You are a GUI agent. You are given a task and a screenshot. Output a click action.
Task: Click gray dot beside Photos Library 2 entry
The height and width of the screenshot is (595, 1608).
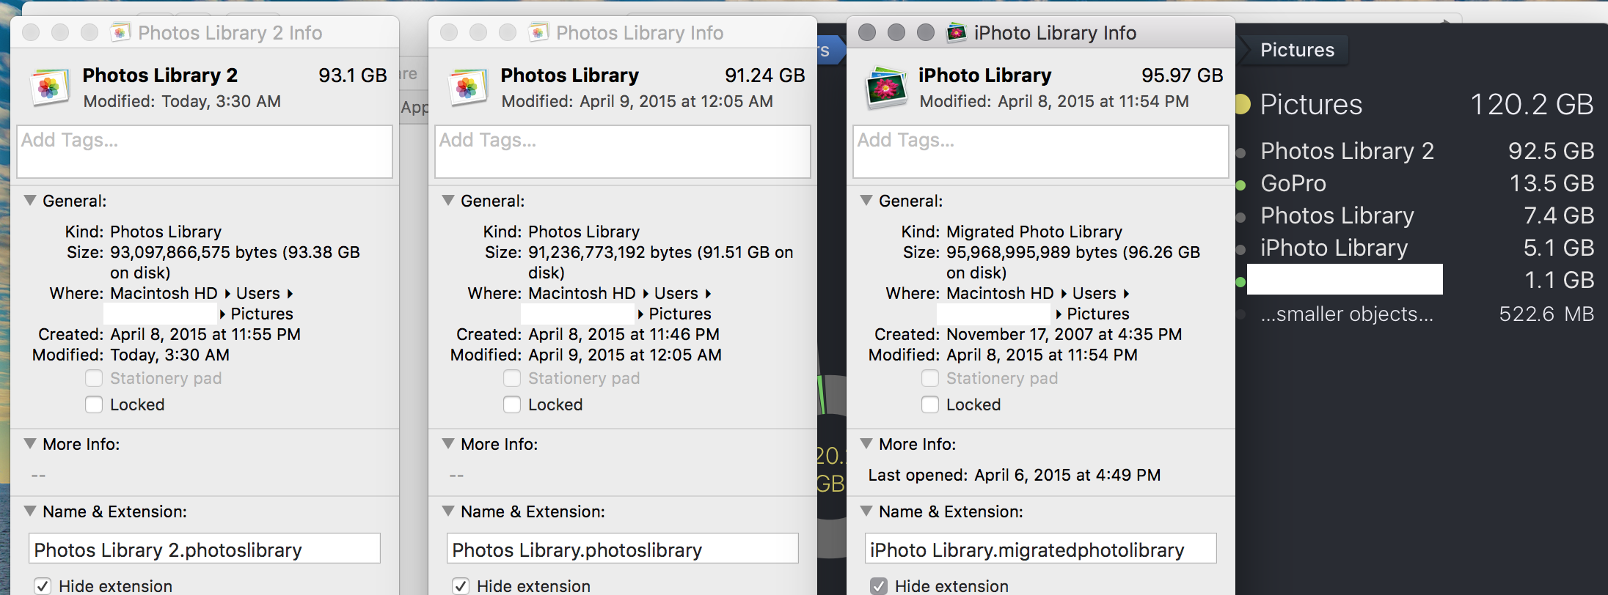(x=1241, y=152)
